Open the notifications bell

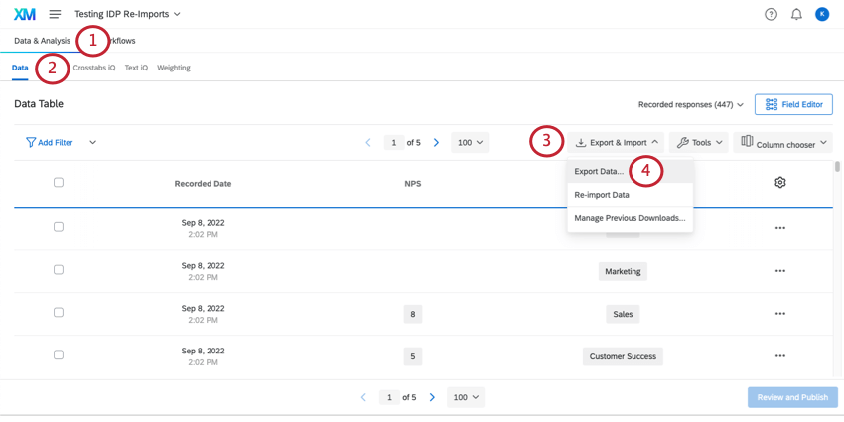796,14
